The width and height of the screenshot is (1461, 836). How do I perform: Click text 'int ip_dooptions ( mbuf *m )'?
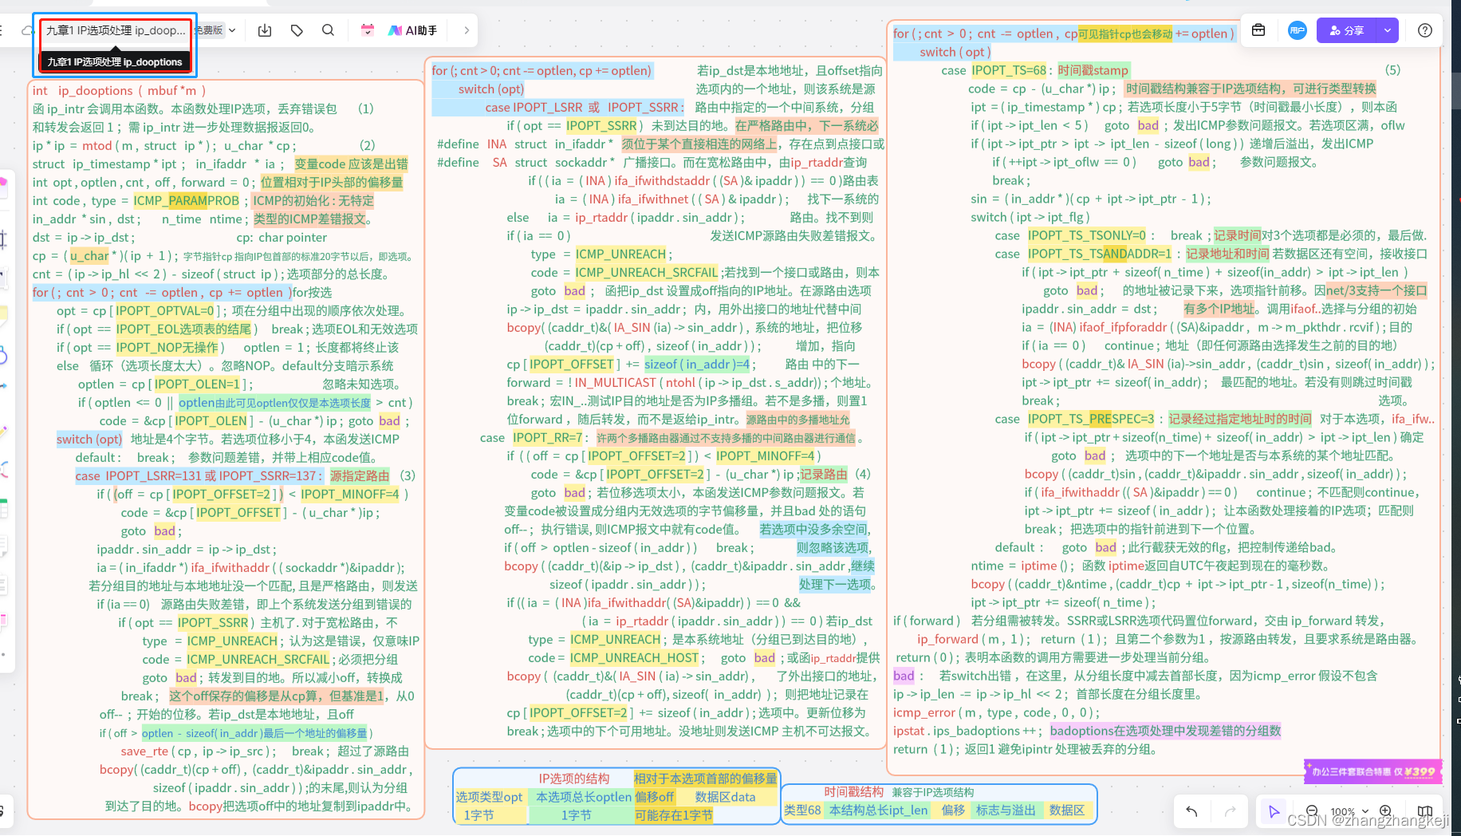[119, 90]
